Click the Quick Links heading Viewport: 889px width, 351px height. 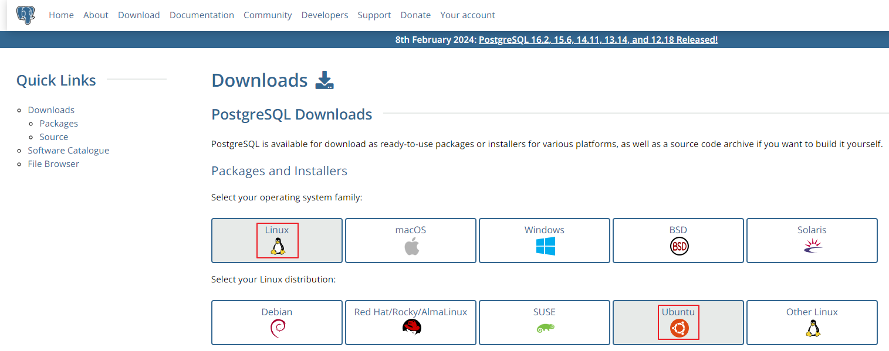[56, 80]
